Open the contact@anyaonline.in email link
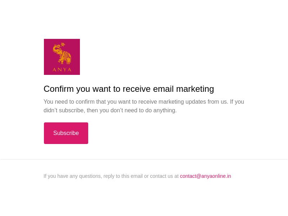The height and width of the screenshot is (216, 288). click(205, 176)
